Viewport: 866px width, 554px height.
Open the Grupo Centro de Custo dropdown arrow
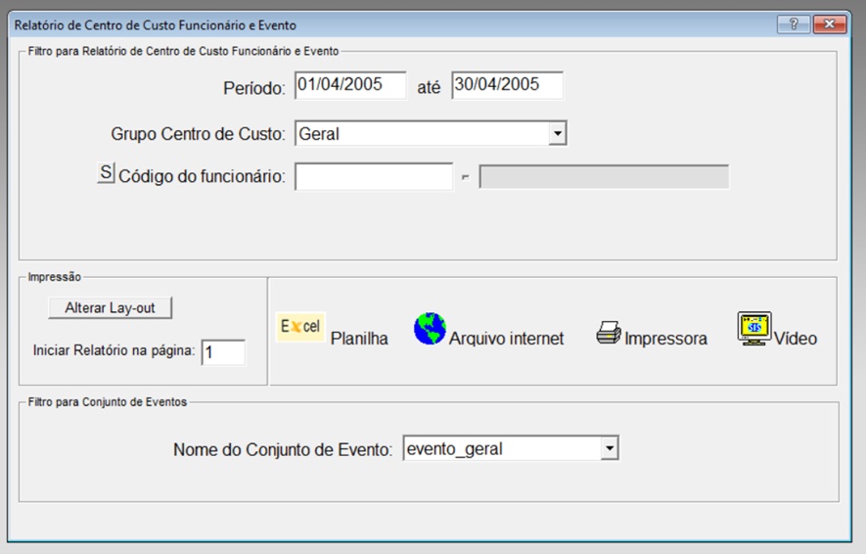coord(557,134)
